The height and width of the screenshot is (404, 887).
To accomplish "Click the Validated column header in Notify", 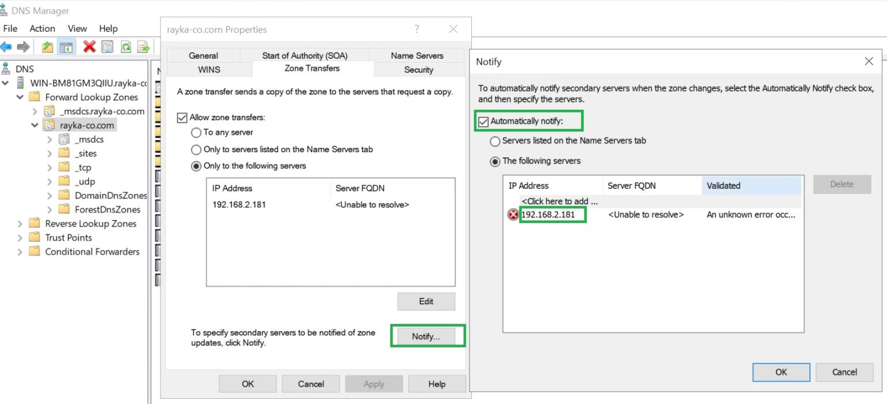I will (x=751, y=185).
